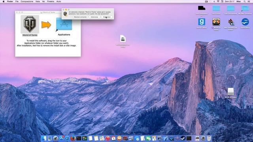The width and height of the screenshot is (253, 142).
Task: Select World of Tanks game icon on desktop
Action: click(x=216, y=22)
